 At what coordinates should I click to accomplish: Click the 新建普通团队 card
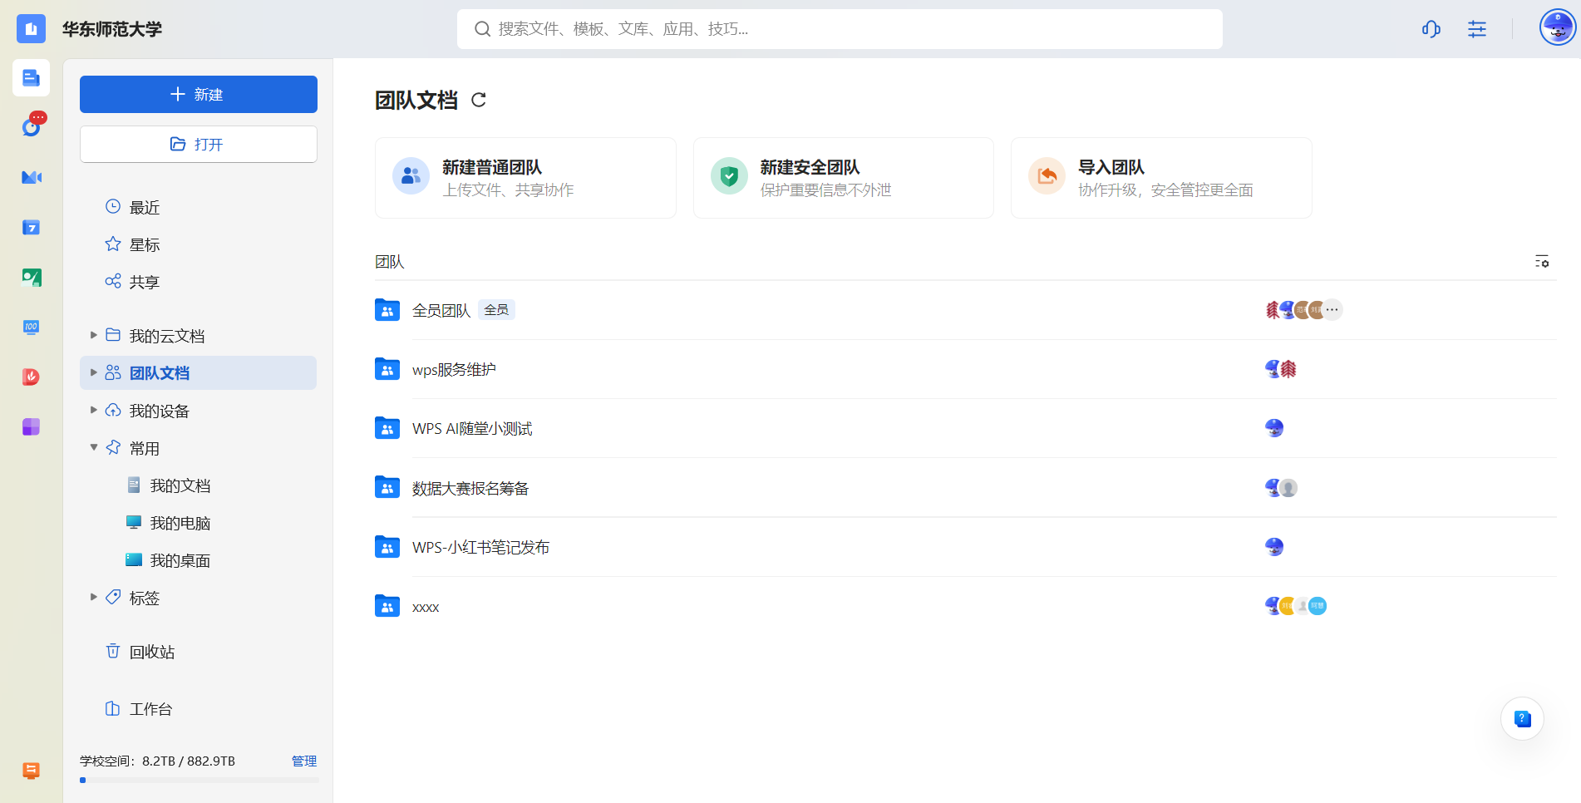[525, 178]
